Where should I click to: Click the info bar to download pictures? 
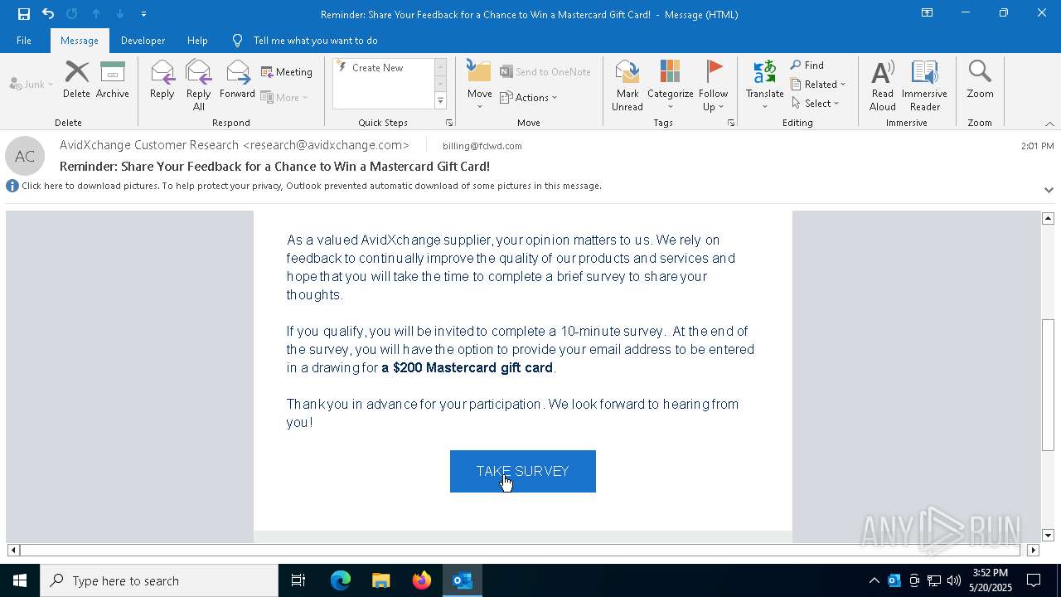point(312,186)
